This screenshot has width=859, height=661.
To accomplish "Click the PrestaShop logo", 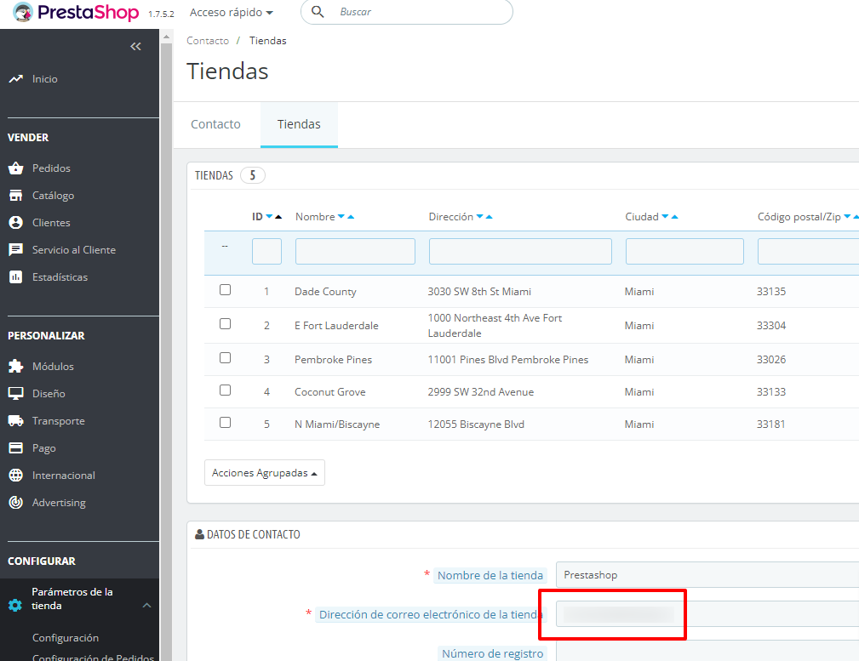I will (76, 12).
